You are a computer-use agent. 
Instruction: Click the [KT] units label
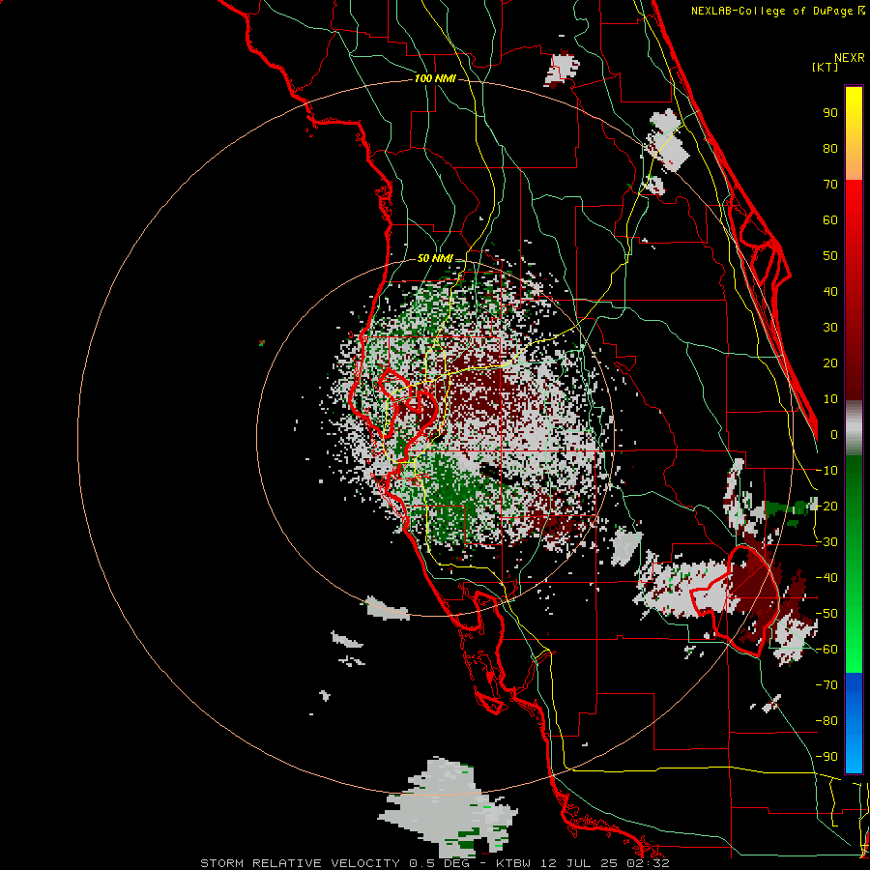pos(825,67)
